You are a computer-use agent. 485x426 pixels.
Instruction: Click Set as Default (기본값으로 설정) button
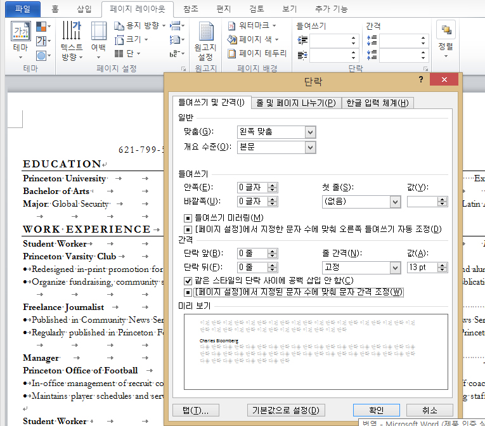coord(285,410)
